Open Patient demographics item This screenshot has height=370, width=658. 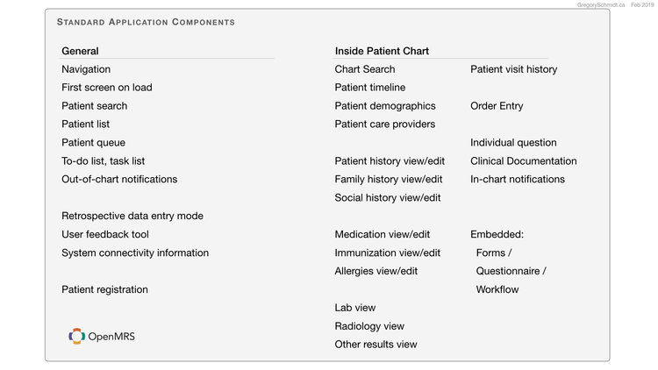coord(385,106)
